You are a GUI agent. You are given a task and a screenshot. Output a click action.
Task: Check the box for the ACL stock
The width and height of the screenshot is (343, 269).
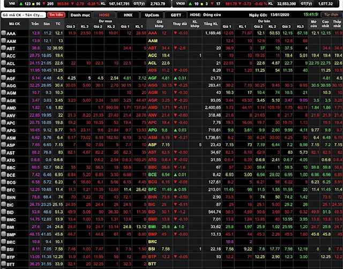pos(4,63)
